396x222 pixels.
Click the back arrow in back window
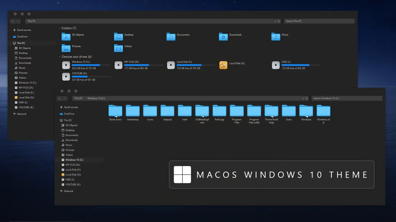coord(13,22)
